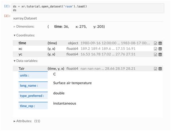This screenshot has width=171, height=131.
Task: Click Tair preview 'nan nan nan ... 28.66'
Action: point(97,68)
